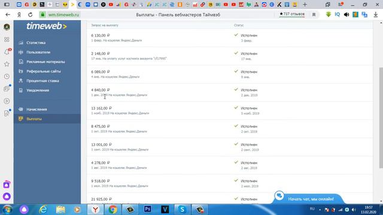Open Yandex Browser from taskbar
Viewport: 383px width, 215px height.
pos(95,210)
